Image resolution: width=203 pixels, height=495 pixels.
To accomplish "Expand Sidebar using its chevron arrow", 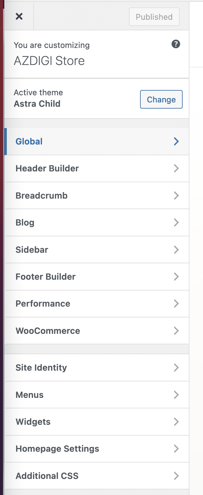I will coord(176,250).
